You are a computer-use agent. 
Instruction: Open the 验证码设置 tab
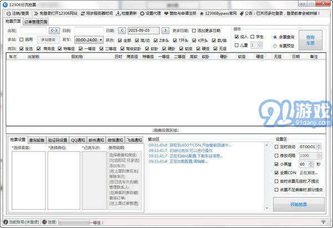tap(58, 140)
